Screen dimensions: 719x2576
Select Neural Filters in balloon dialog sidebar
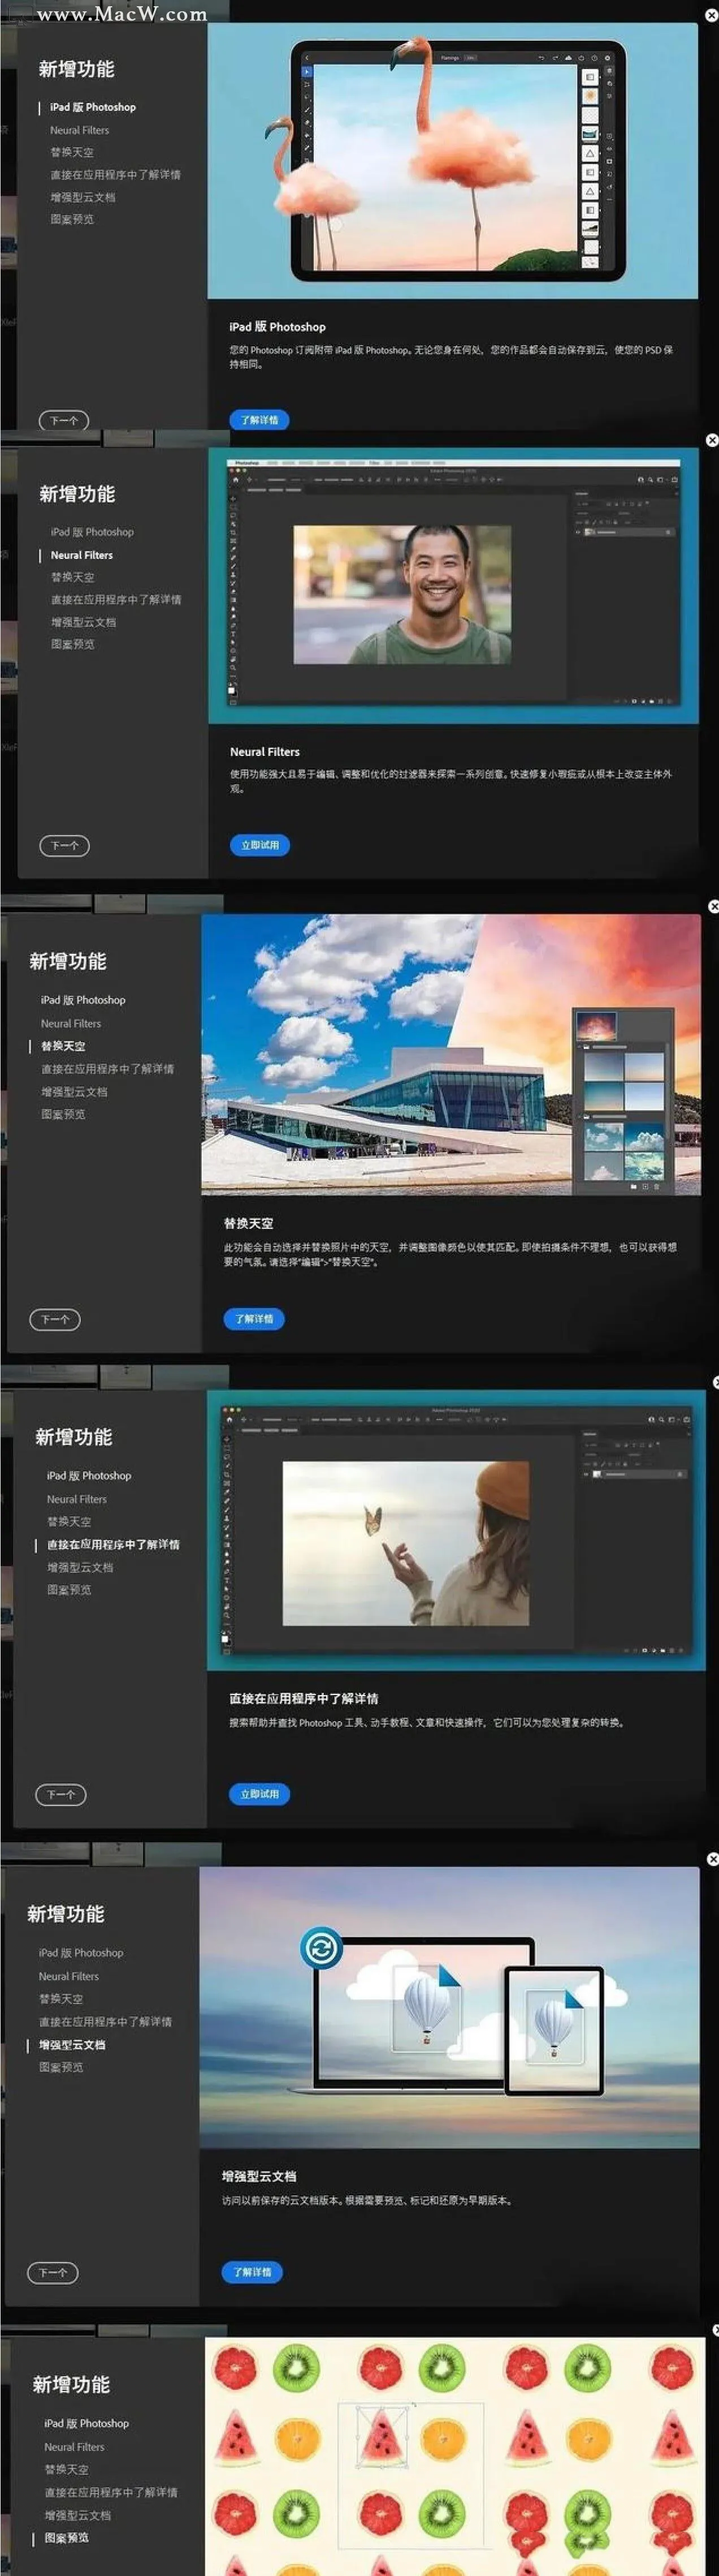[69, 1977]
